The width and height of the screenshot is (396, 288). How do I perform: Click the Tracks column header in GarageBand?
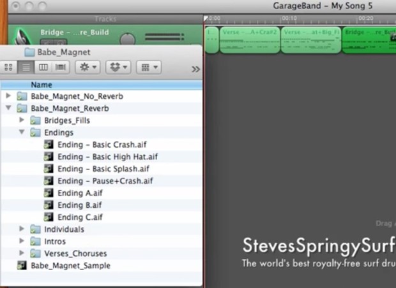105,19
